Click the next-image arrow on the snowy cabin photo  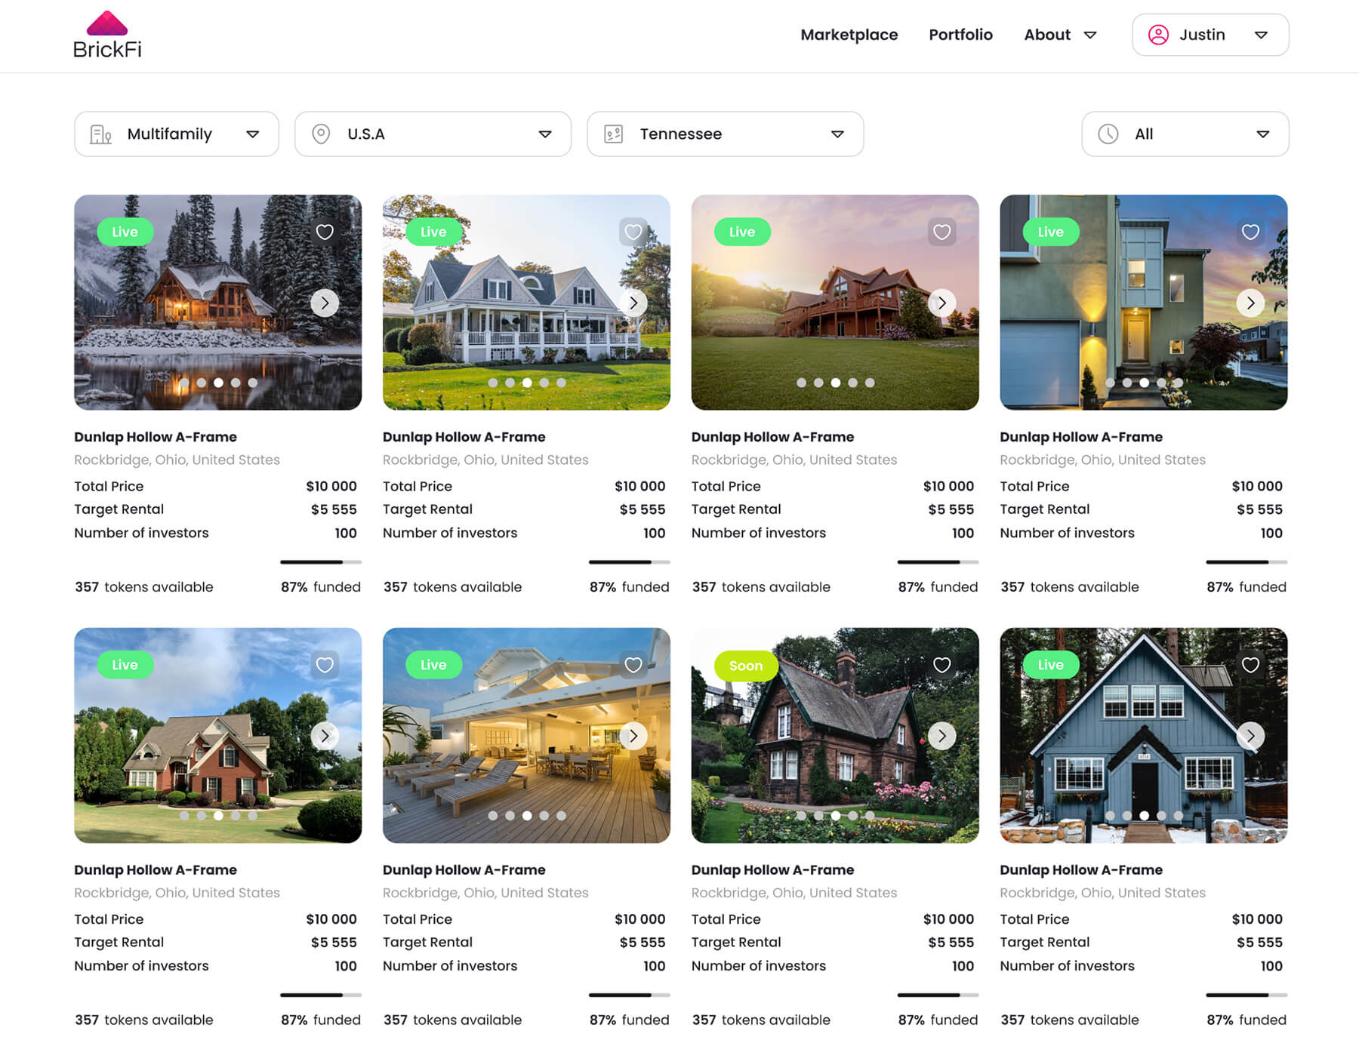click(x=325, y=303)
